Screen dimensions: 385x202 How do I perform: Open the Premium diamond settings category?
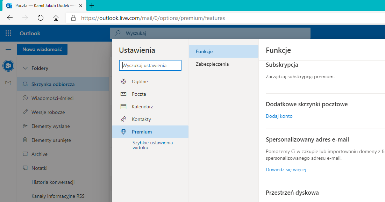pos(142,132)
